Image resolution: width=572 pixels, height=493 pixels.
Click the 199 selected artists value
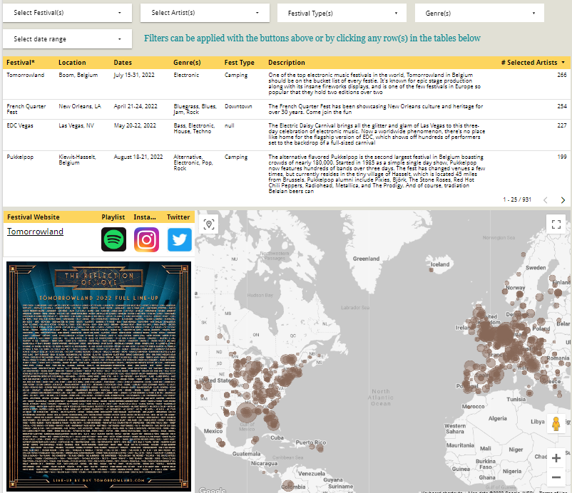point(562,157)
